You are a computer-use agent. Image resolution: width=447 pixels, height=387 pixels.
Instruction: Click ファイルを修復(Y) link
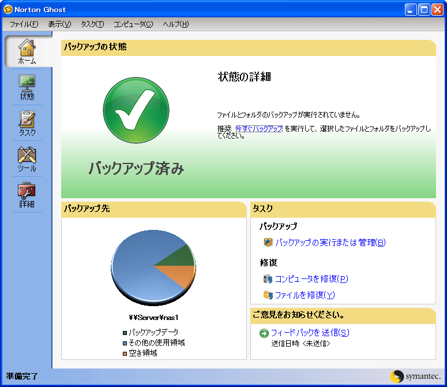[305, 295]
